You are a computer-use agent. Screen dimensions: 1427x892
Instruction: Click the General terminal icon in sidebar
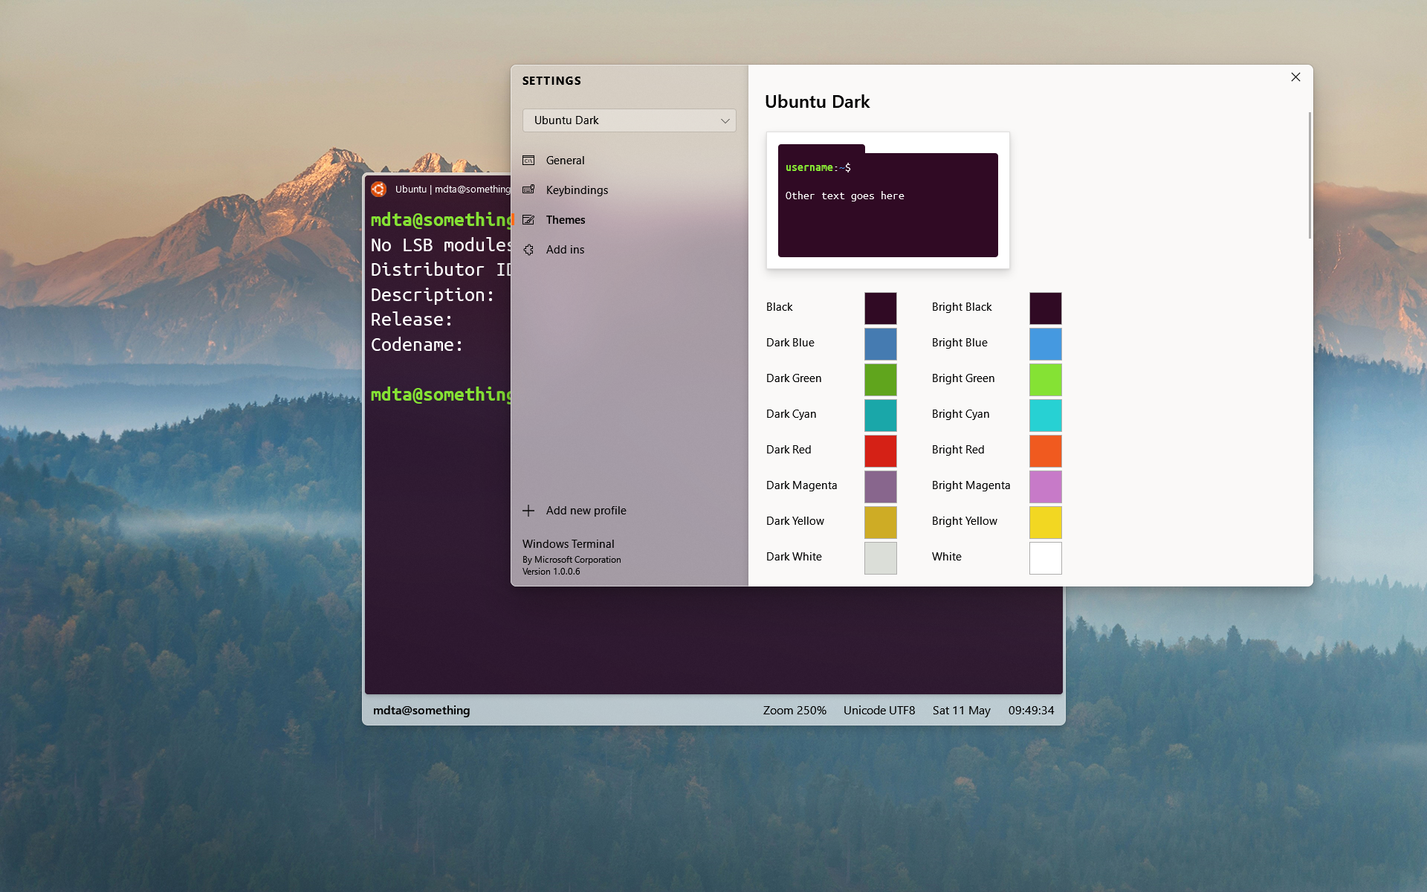click(x=528, y=161)
